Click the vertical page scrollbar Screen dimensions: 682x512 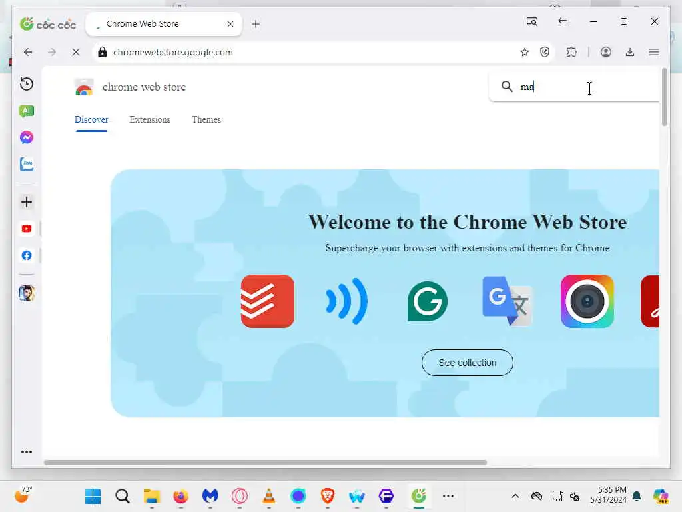click(664, 97)
